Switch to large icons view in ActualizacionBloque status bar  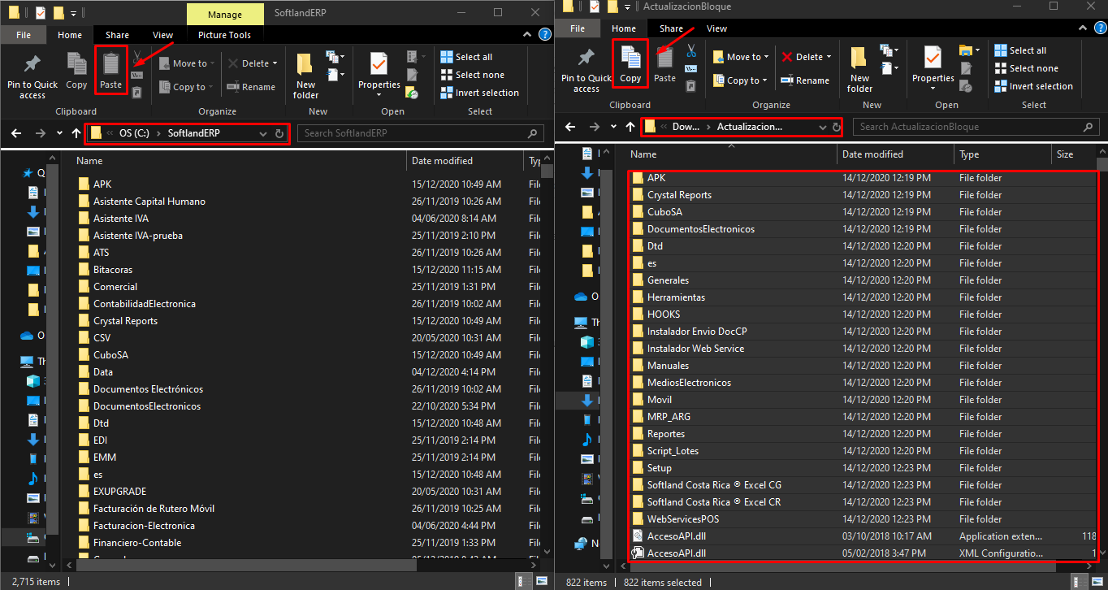coord(1097,582)
